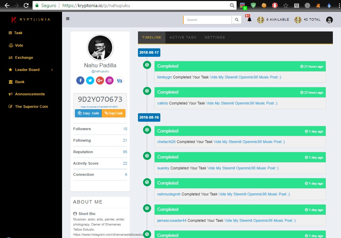Click check icon beside kimbygrr entry
341x238 pixels.
[147, 65]
